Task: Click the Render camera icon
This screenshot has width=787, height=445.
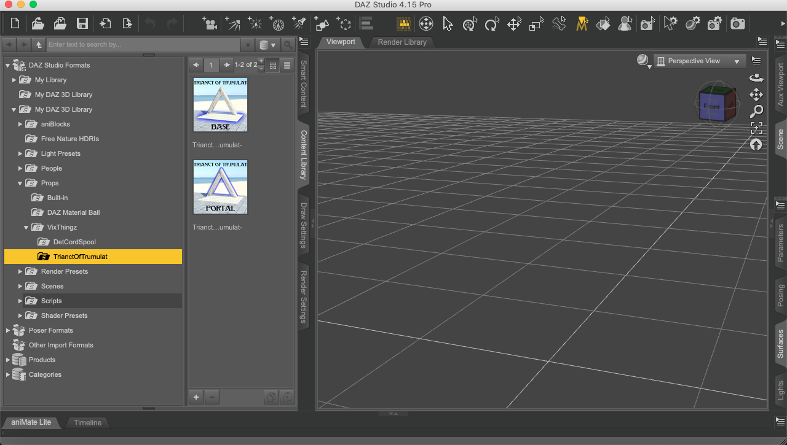Action: pos(737,24)
